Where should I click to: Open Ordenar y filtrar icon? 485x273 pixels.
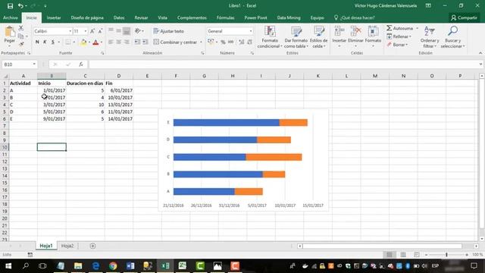click(430, 32)
